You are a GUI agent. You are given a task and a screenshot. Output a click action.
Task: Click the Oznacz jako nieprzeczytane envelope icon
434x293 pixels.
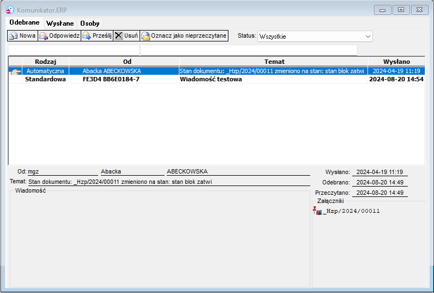coord(146,35)
